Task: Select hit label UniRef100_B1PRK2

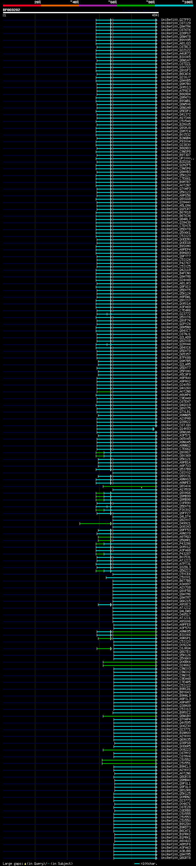Action: pos(176,834)
